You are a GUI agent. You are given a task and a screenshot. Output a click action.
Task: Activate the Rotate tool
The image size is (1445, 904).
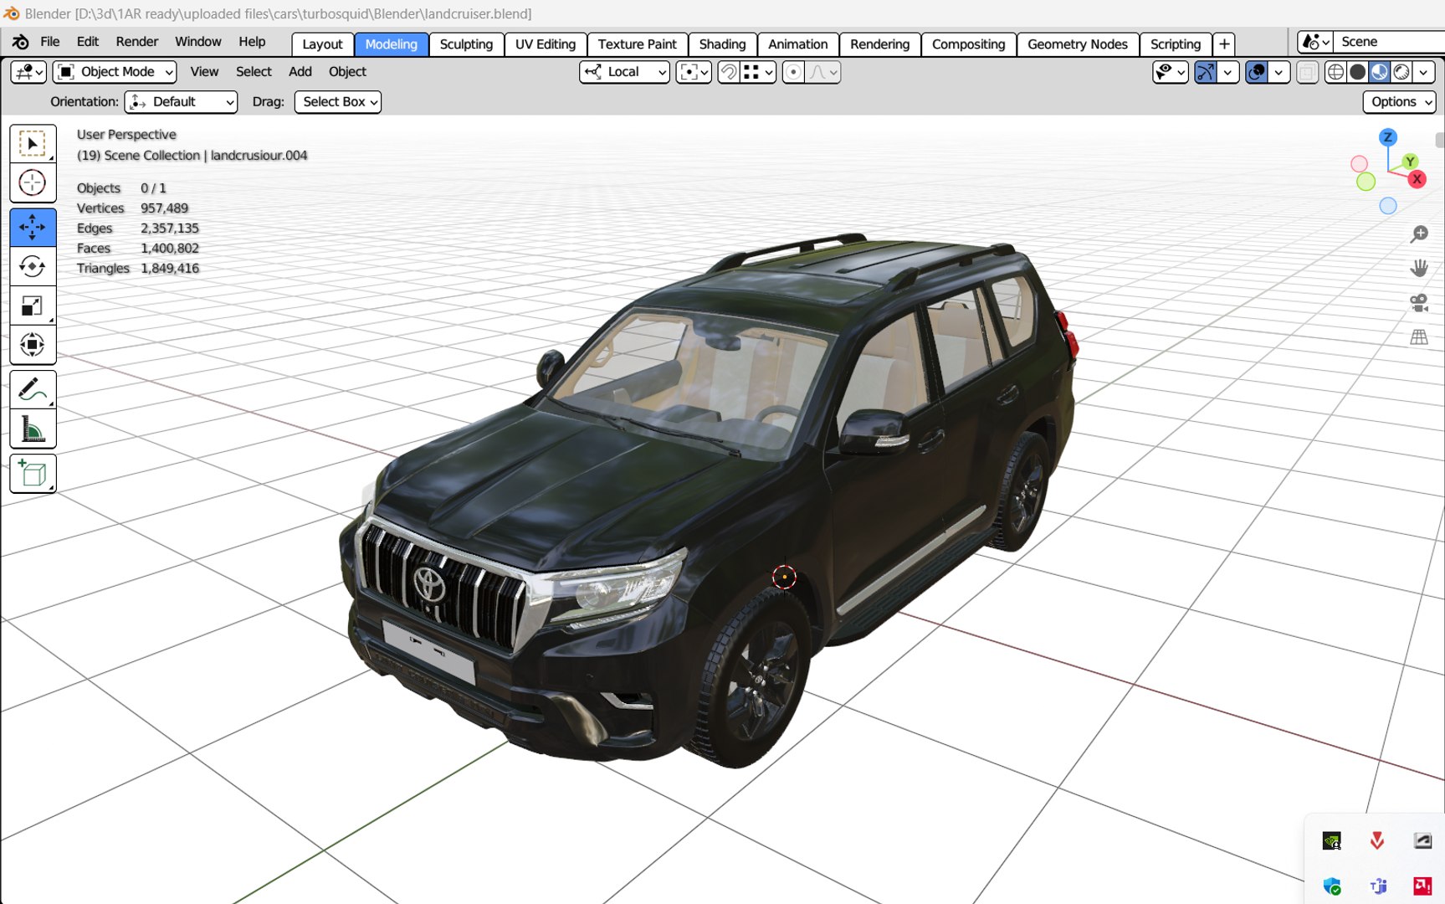pos(33,266)
